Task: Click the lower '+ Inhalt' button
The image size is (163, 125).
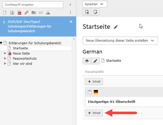Action: click(94, 113)
